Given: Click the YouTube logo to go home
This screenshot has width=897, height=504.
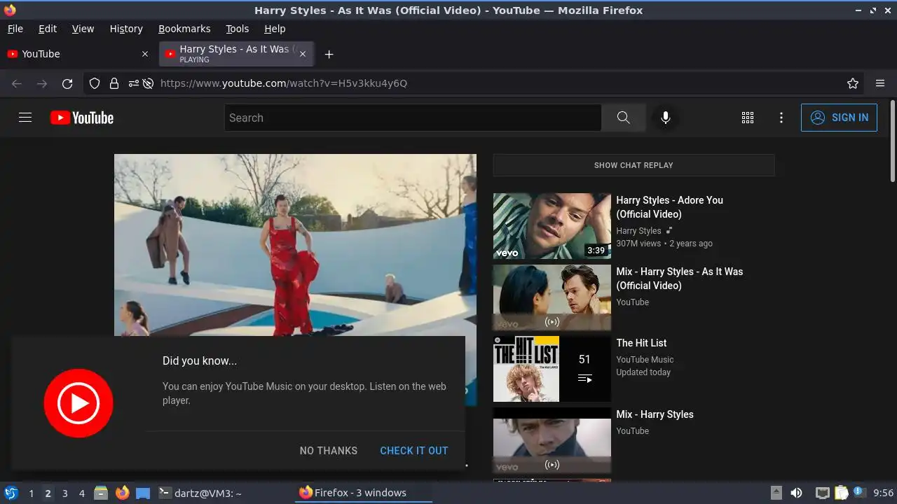Looking at the screenshot, I should pos(82,118).
